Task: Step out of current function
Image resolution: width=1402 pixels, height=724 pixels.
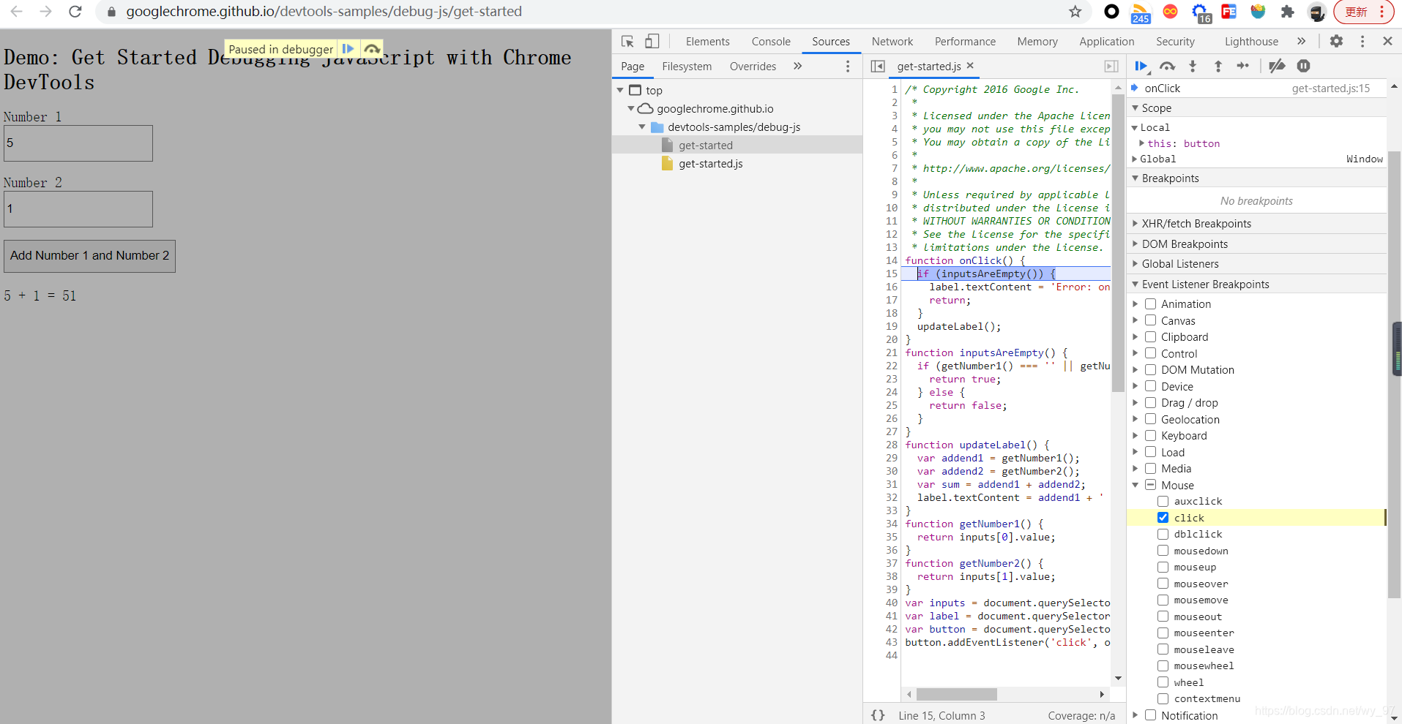Action: point(1218,66)
